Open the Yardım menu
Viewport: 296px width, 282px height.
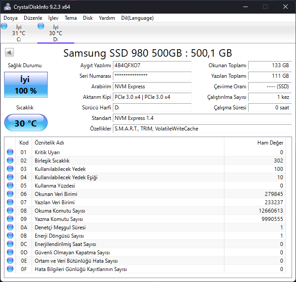pyautogui.click(x=107, y=18)
